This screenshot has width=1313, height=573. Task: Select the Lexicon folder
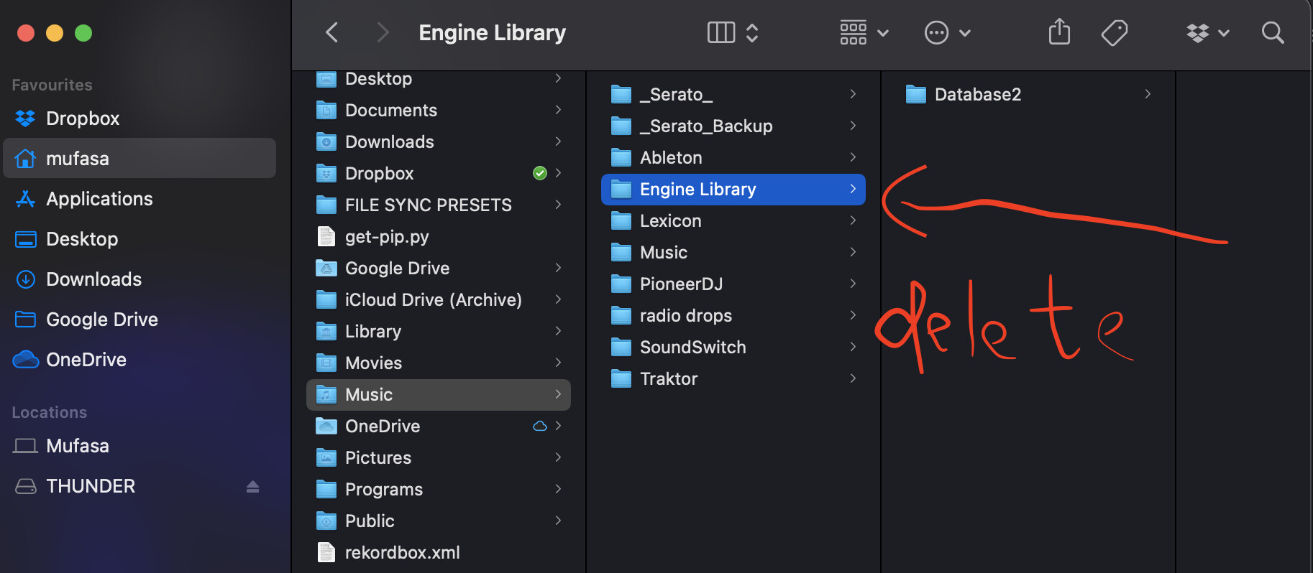[733, 221]
